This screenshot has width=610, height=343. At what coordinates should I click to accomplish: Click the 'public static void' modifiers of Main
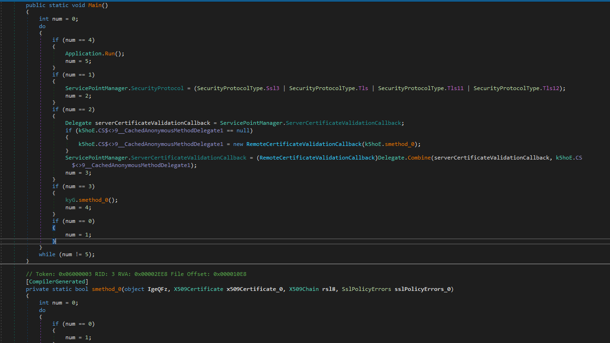(55, 5)
